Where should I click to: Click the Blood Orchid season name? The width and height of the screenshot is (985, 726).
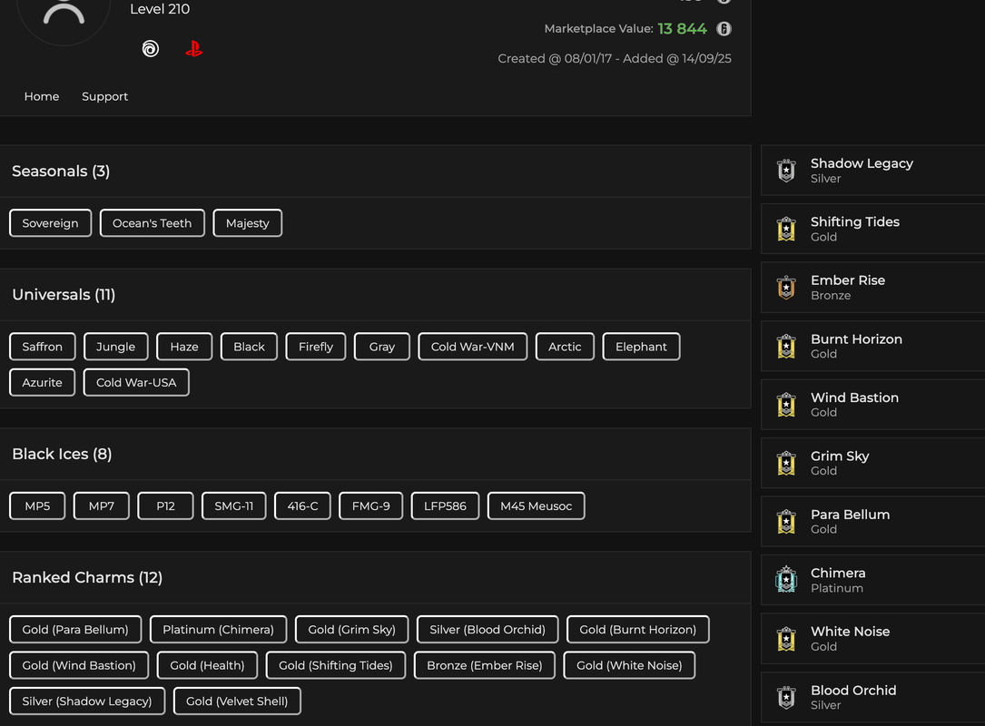(x=853, y=691)
